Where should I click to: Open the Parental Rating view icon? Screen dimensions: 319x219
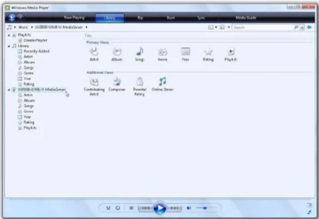(x=140, y=81)
